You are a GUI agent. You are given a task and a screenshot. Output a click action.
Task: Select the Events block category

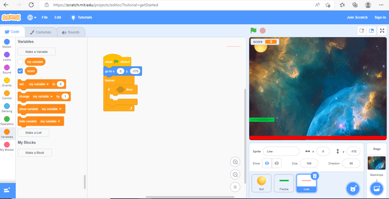click(7, 82)
